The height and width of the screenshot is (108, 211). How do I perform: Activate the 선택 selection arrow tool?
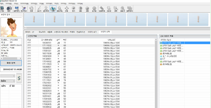click(x=53, y=9)
